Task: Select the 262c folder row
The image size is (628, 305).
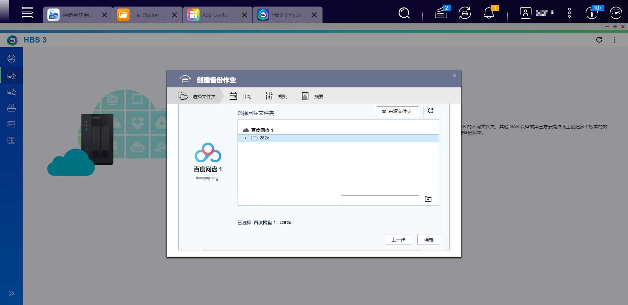Action: (338, 138)
